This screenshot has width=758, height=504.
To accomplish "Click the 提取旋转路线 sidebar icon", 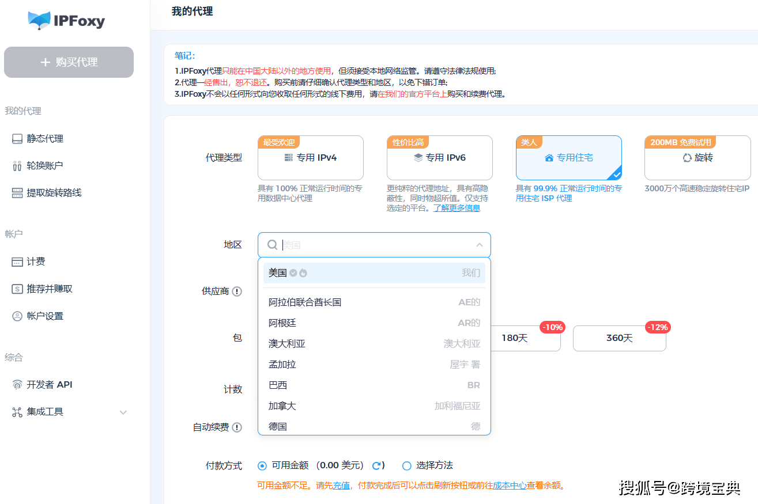I will tap(17, 193).
